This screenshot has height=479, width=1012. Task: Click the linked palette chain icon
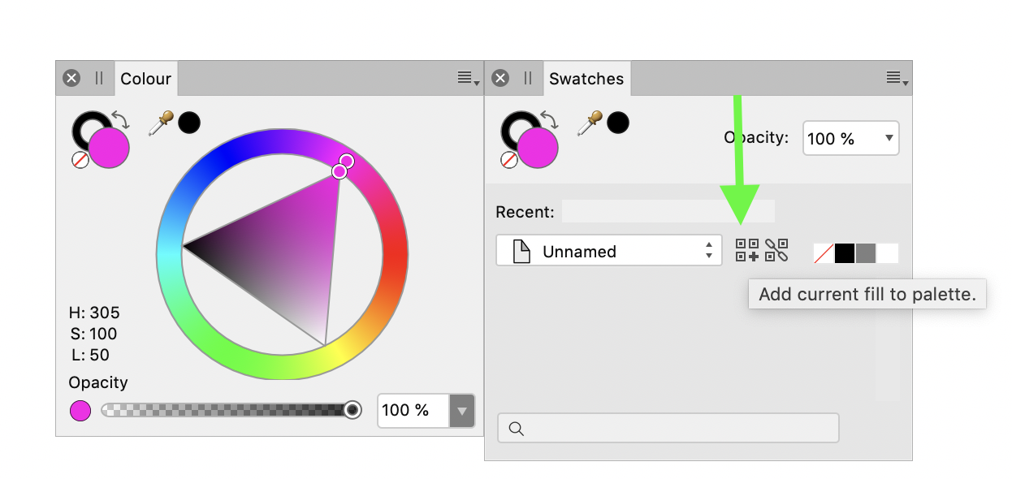point(776,250)
